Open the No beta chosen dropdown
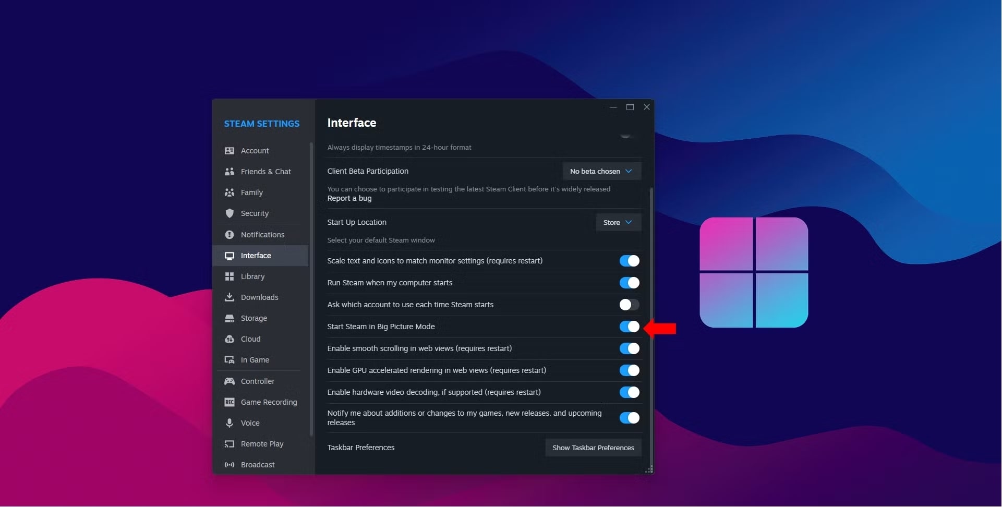This screenshot has height=507, width=1002. pos(601,171)
